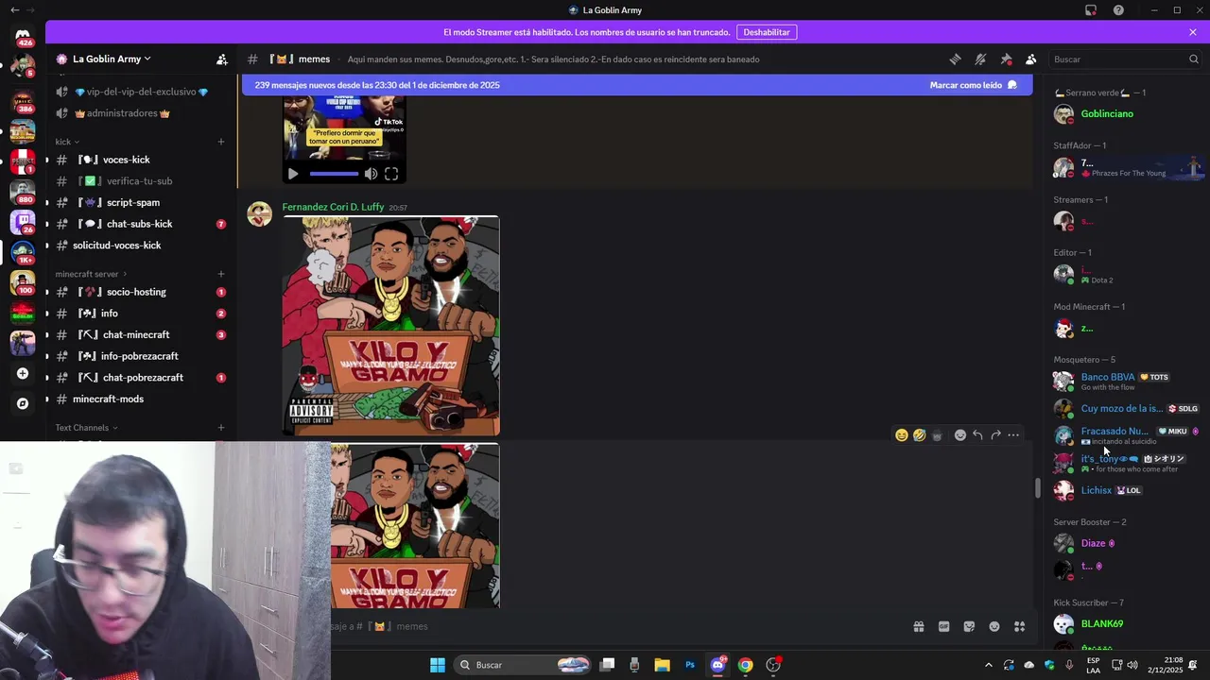Dismiss the streamer mode banner
The width and height of the screenshot is (1210, 680).
click(1193, 32)
